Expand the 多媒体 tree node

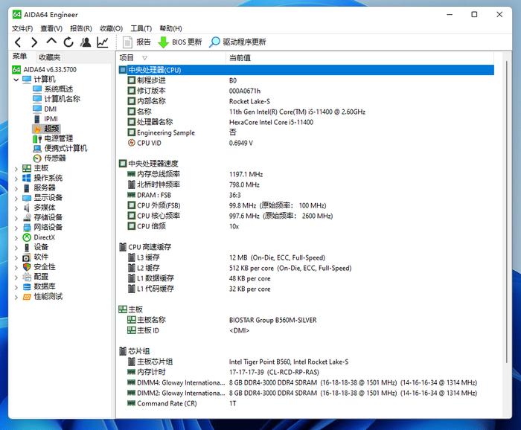(16, 208)
